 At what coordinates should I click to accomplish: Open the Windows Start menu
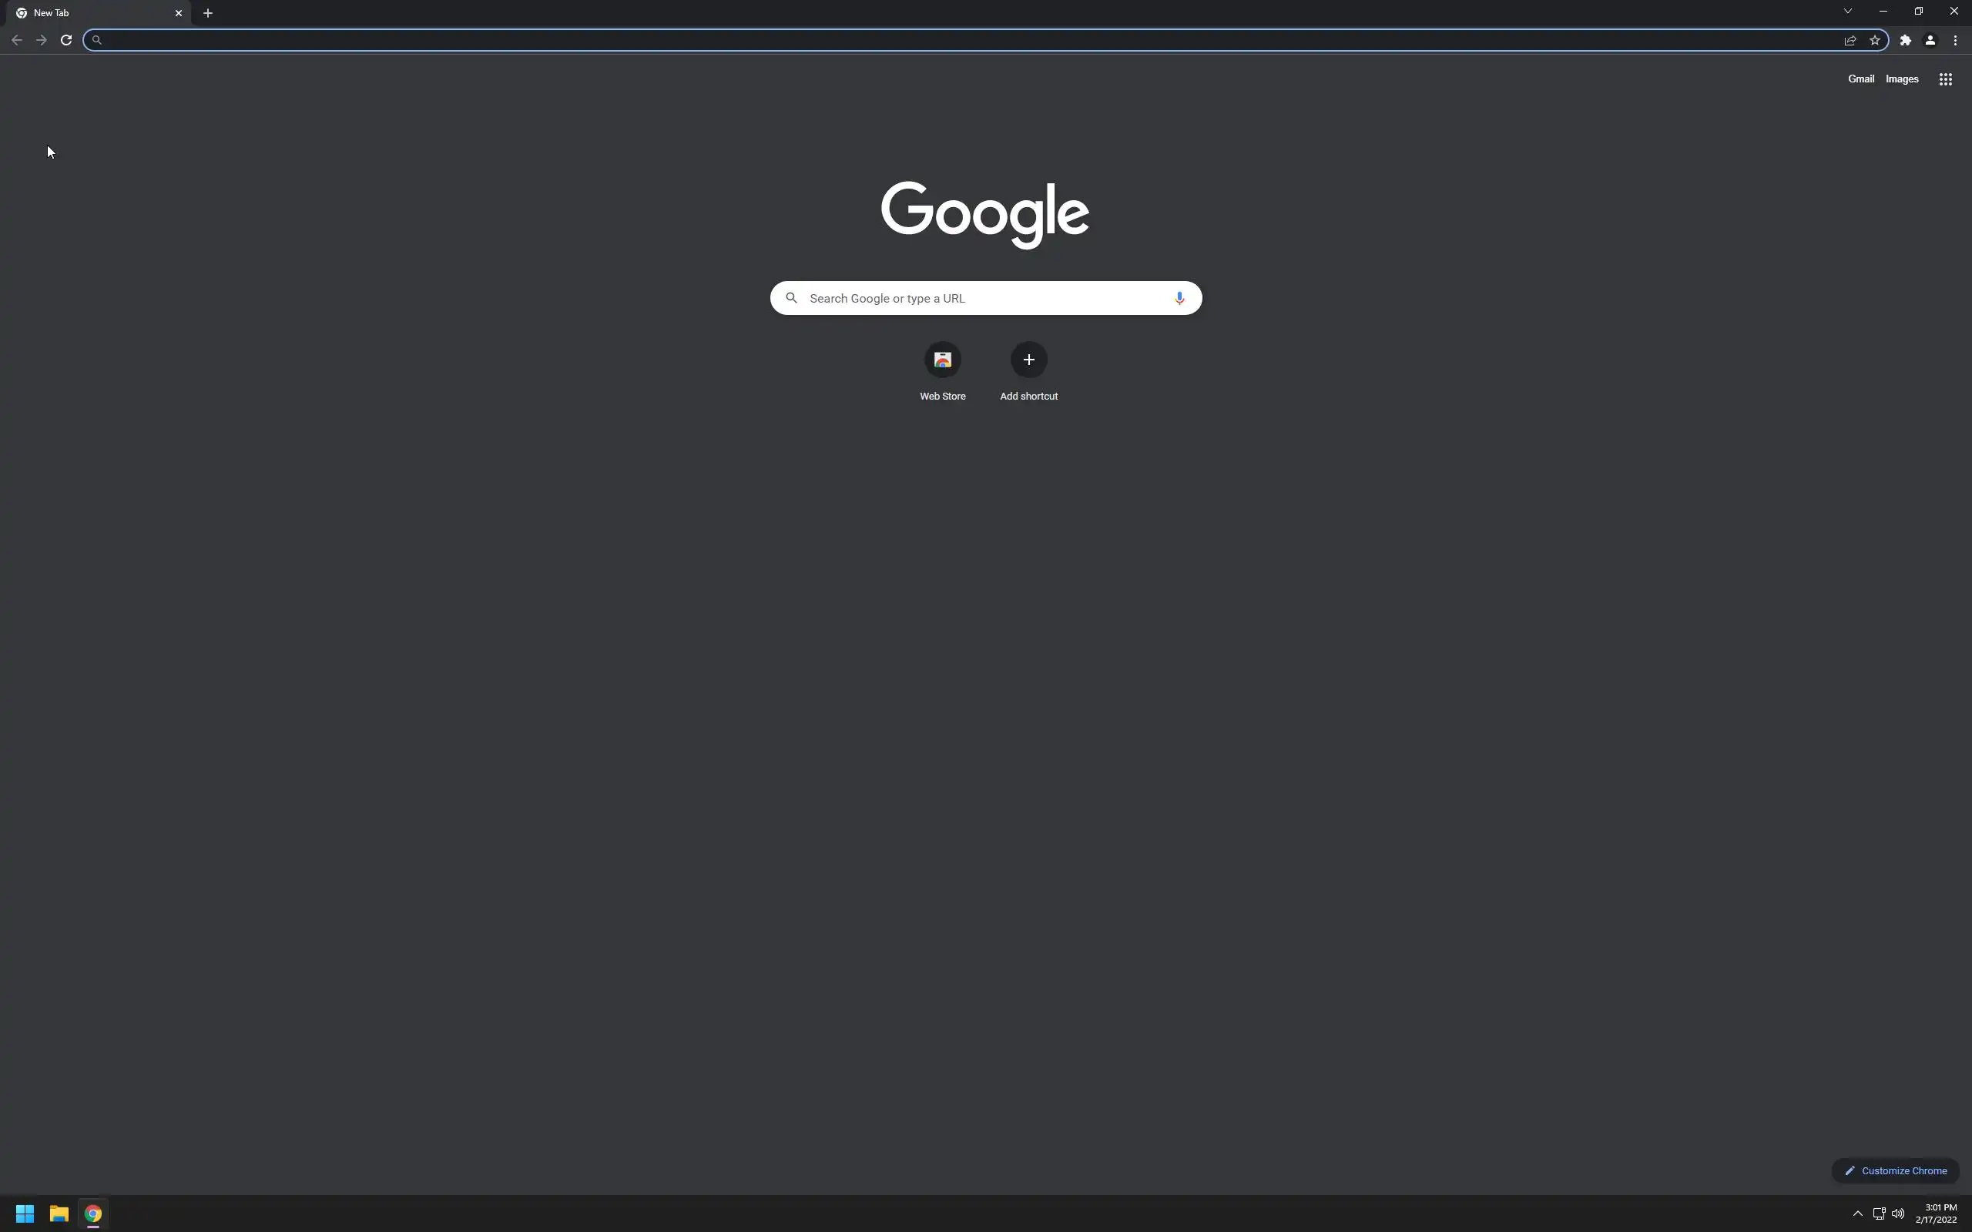(25, 1214)
